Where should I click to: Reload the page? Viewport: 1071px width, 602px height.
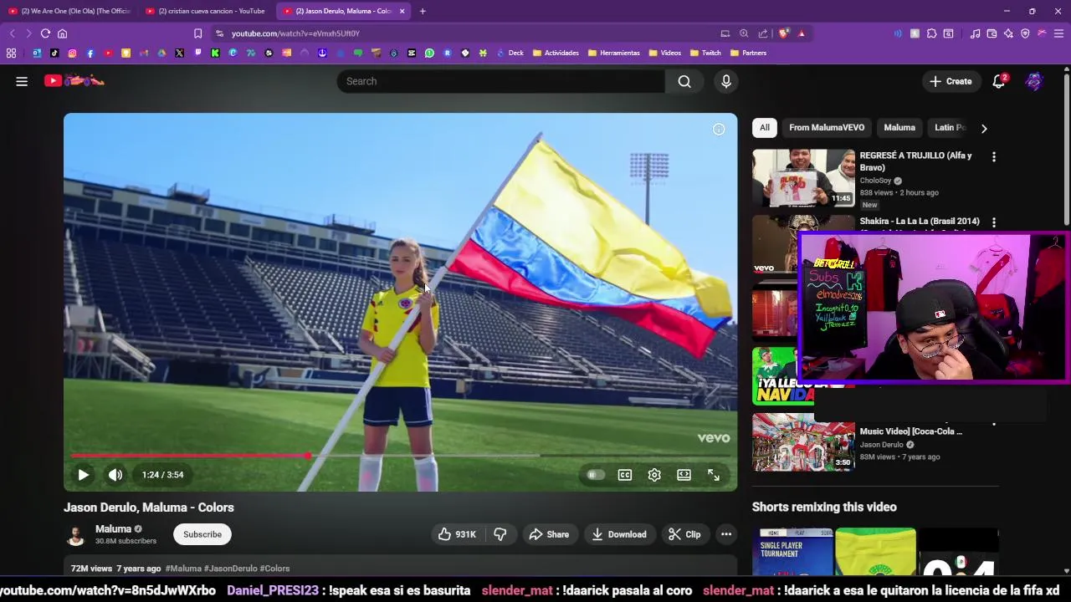pyautogui.click(x=45, y=33)
